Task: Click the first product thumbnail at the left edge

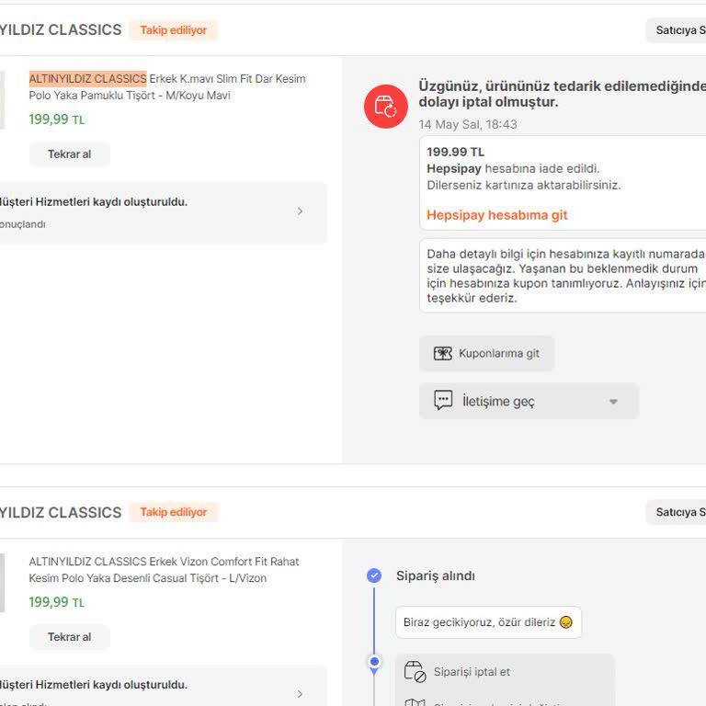Action: click(2, 100)
